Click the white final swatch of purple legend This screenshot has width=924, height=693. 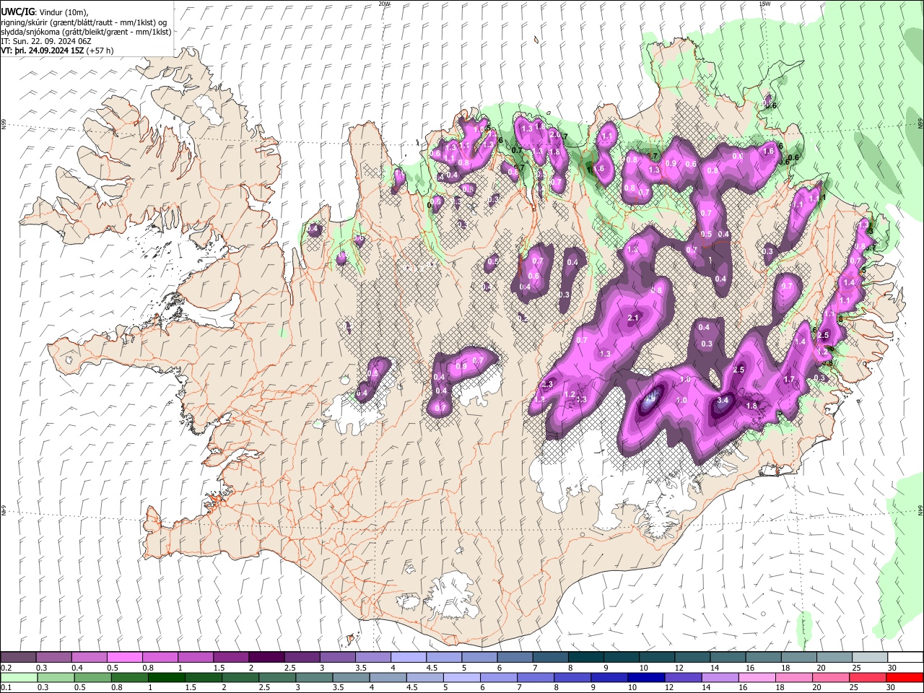click(905, 658)
